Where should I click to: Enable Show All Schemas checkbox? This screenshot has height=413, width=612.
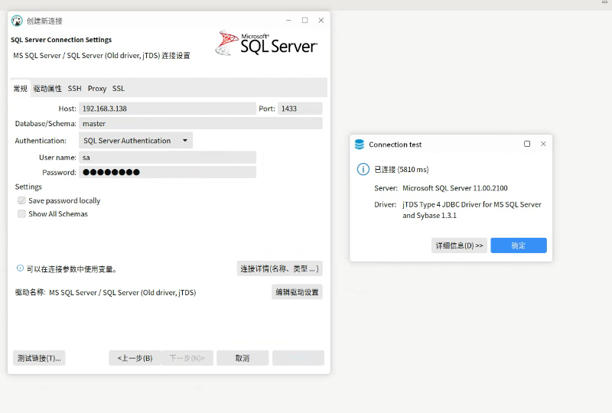[x=22, y=214]
